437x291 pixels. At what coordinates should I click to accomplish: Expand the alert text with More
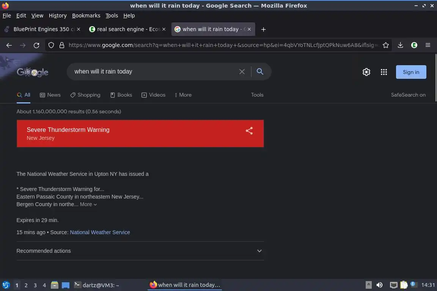click(88, 204)
